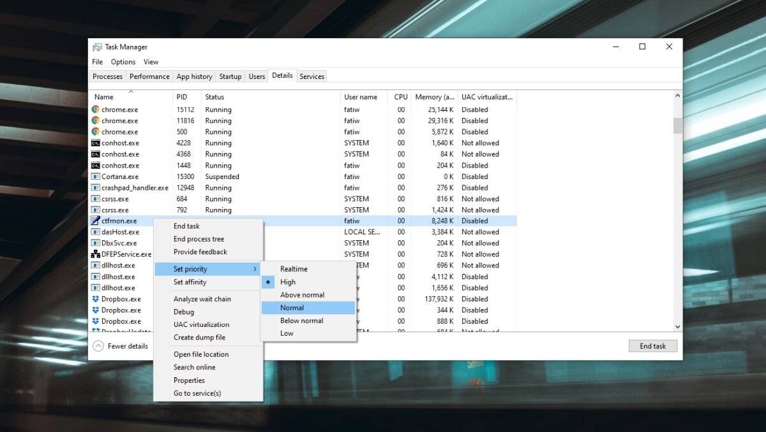The height and width of the screenshot is (432, 766).
Task: Click the Memory column header
Action: coord(435,97)
